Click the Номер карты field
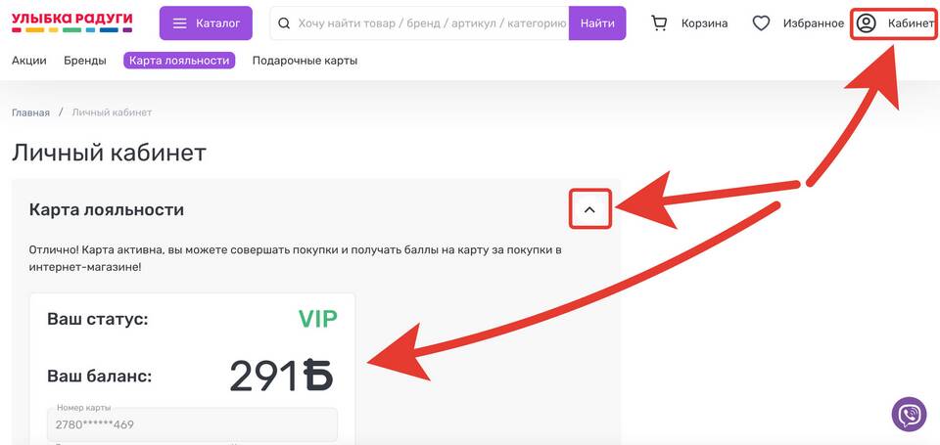Image resolution: width=940 pixels, height=445 pixels. tap(192, 424)
